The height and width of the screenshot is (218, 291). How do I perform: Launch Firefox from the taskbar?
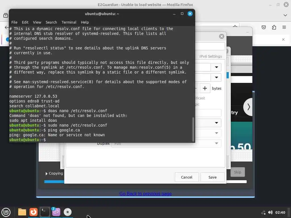(x=34, y=212)
